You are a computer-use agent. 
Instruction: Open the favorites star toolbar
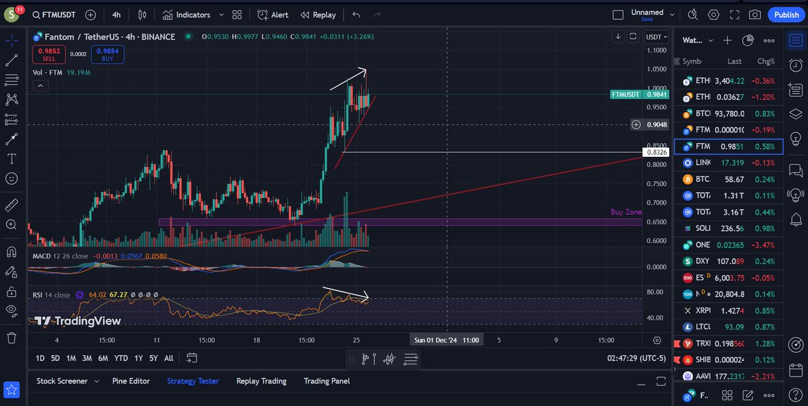click(x=11, y=389)
